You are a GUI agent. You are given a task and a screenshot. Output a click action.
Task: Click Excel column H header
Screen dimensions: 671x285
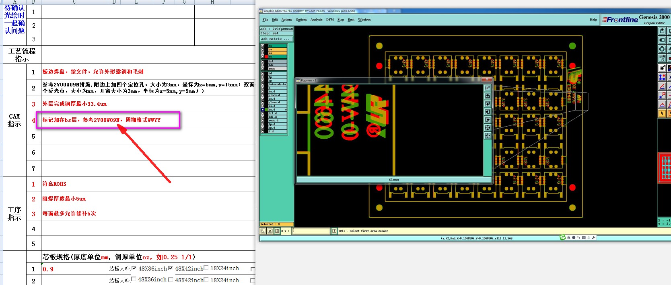[x=212, y=2]
